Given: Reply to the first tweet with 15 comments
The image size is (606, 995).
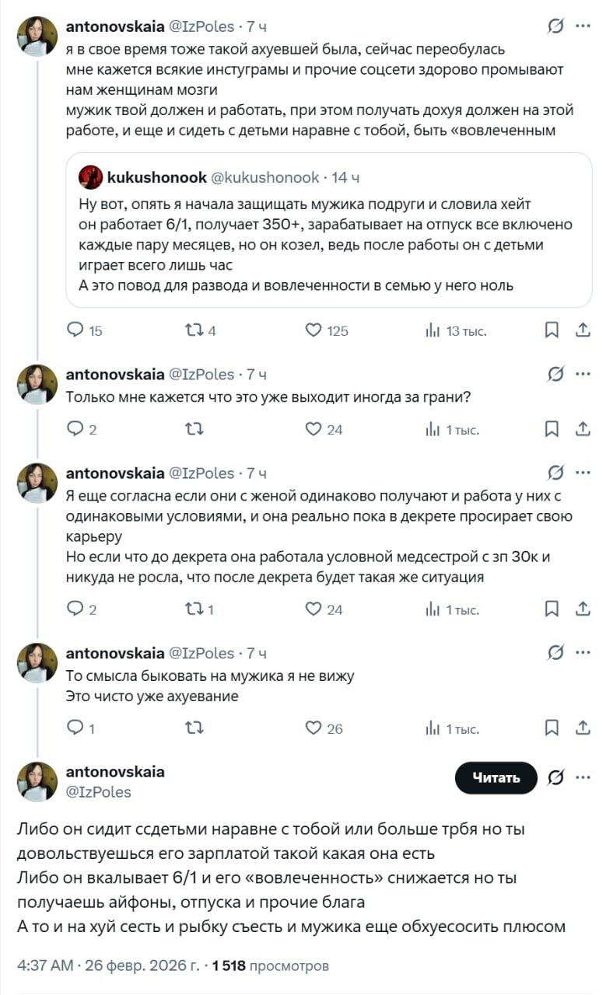Looking at the screenshot, I should point(75,330).
